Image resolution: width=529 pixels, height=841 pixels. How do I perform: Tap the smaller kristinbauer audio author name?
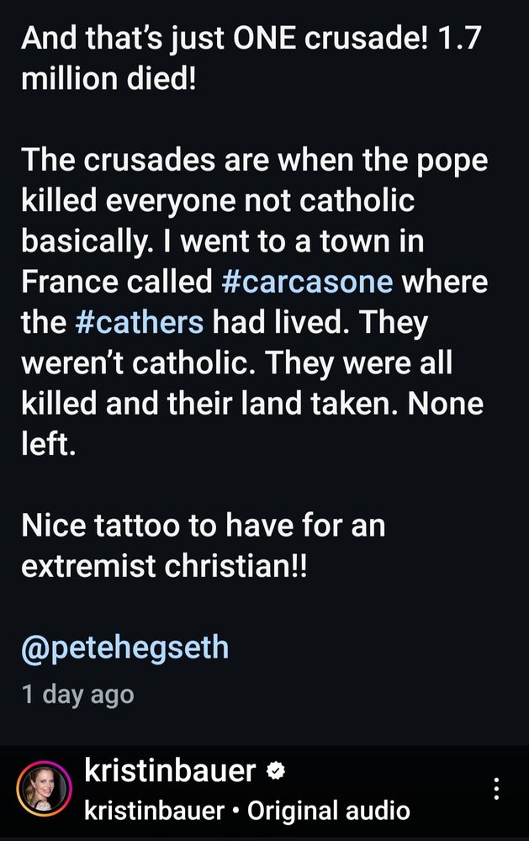tap(155, 811)
